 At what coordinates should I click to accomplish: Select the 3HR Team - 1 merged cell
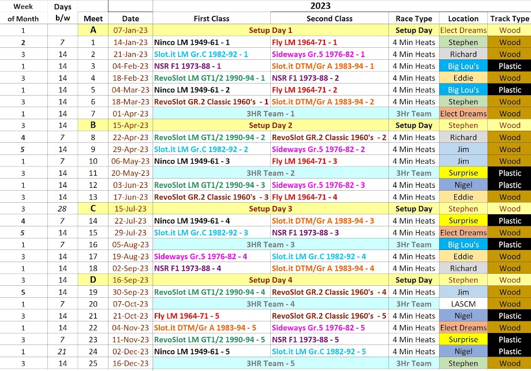[x=270, y=113]
